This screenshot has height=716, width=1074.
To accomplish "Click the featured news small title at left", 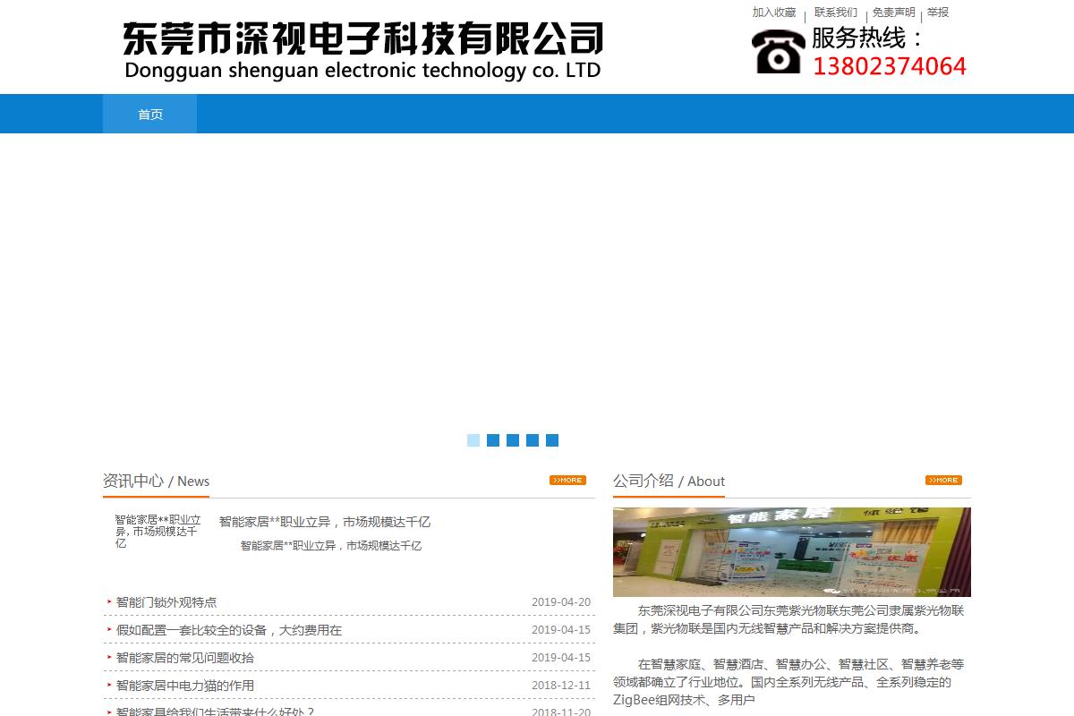I will [x=158, y=531].
